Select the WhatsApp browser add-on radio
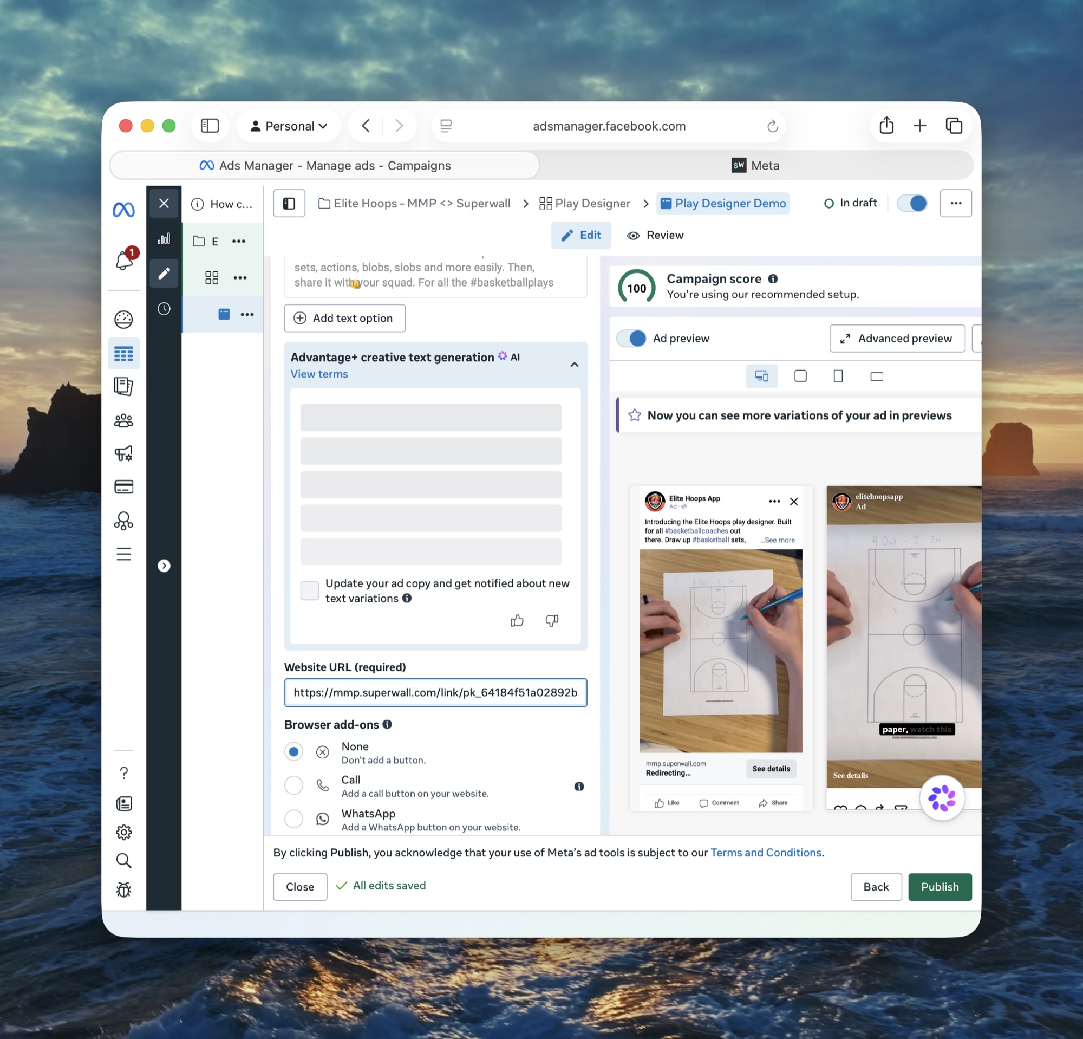This screenshot has width=1083, height=1039. point(294,819)
